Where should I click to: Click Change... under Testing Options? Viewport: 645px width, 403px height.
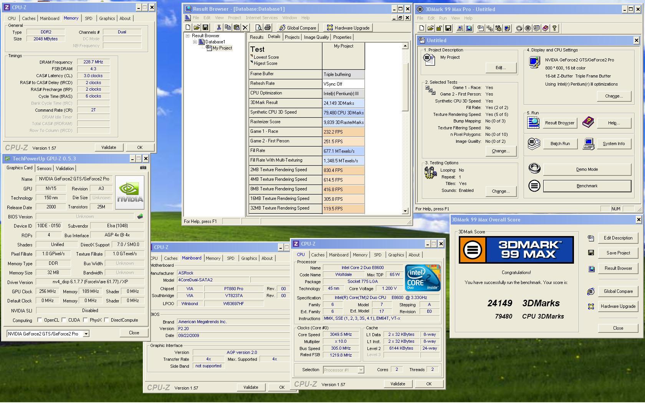501,191
